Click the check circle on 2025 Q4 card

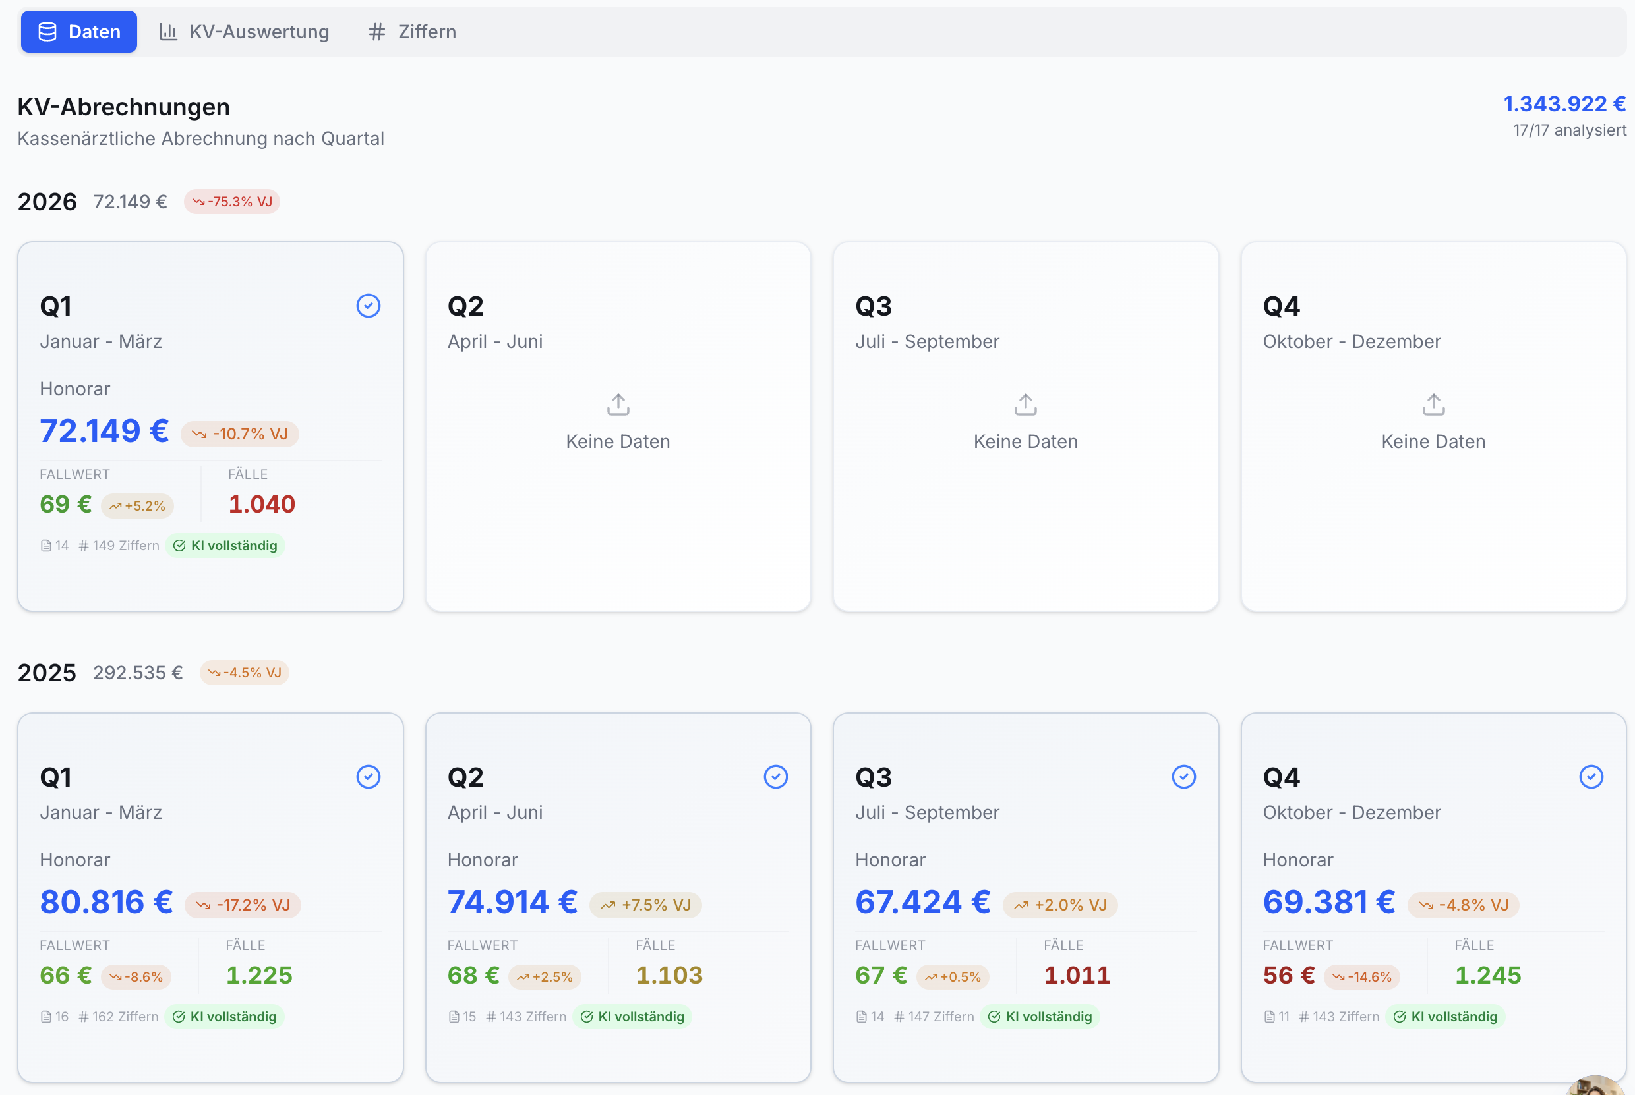pos(1591,777)
